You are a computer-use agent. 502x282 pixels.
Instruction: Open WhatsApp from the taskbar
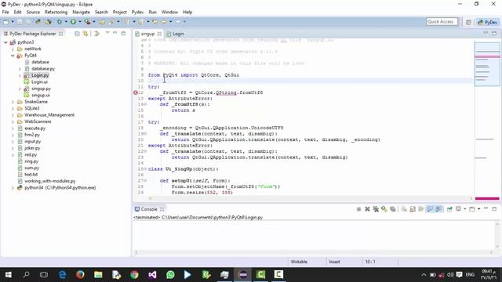(170, 274)
